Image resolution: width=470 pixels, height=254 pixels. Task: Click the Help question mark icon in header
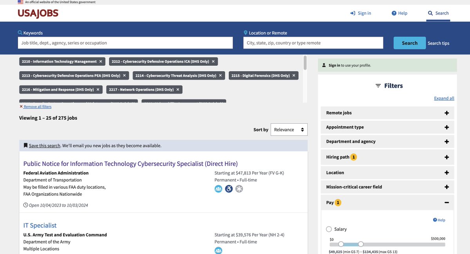(394, 13)
